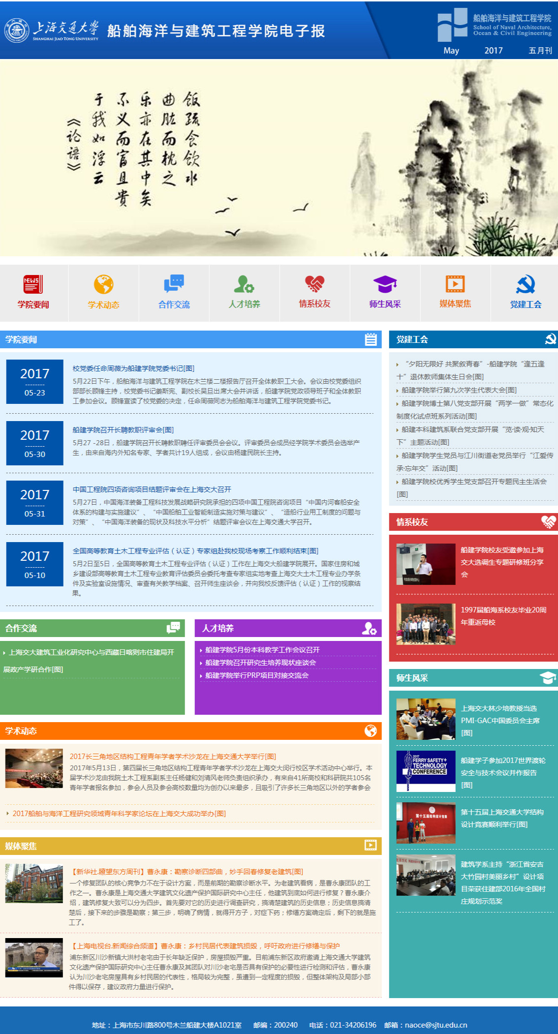Open article 船建学院召开长聘教职评审会
The image size is (558, 1034).
[123, 430]
